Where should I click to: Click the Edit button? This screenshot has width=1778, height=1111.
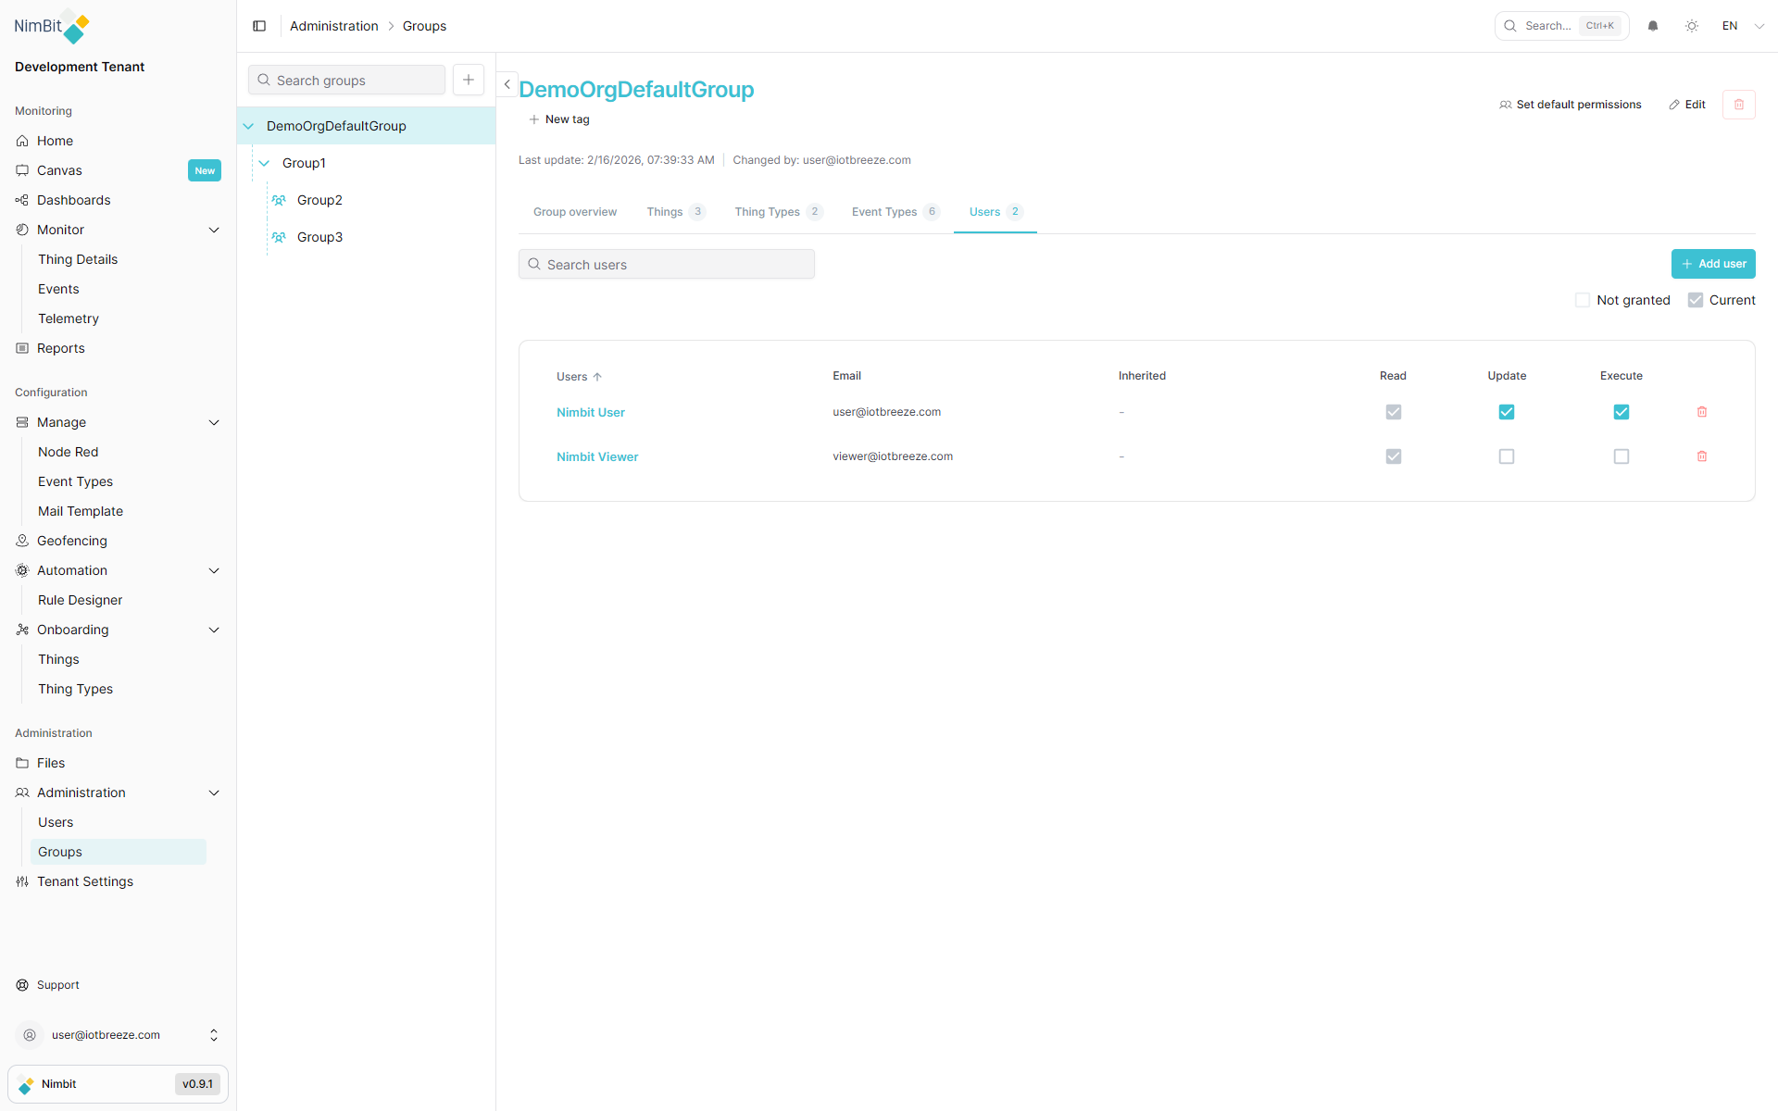tap(1687, 105)
